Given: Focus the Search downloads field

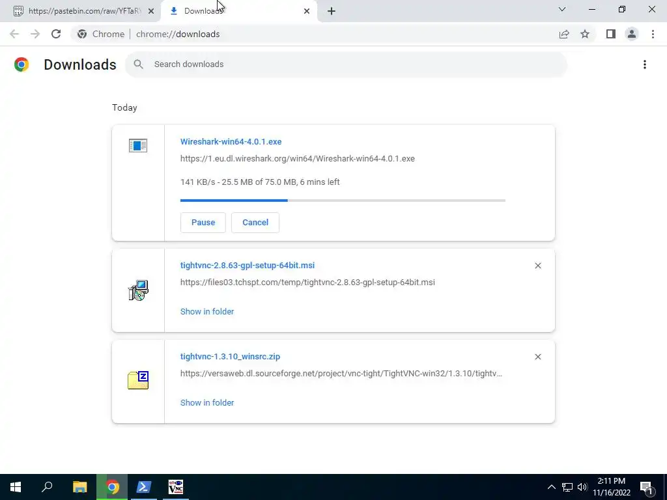Looking at the screenshot, I should 347,64.
